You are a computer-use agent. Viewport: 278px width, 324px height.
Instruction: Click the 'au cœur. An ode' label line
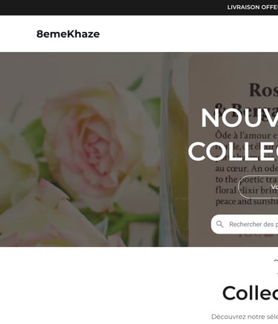coord(247,168)
